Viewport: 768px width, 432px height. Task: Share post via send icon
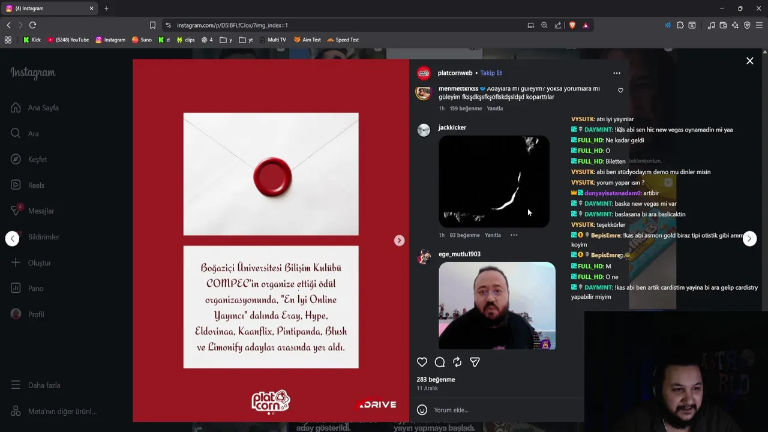pos(475,362)
